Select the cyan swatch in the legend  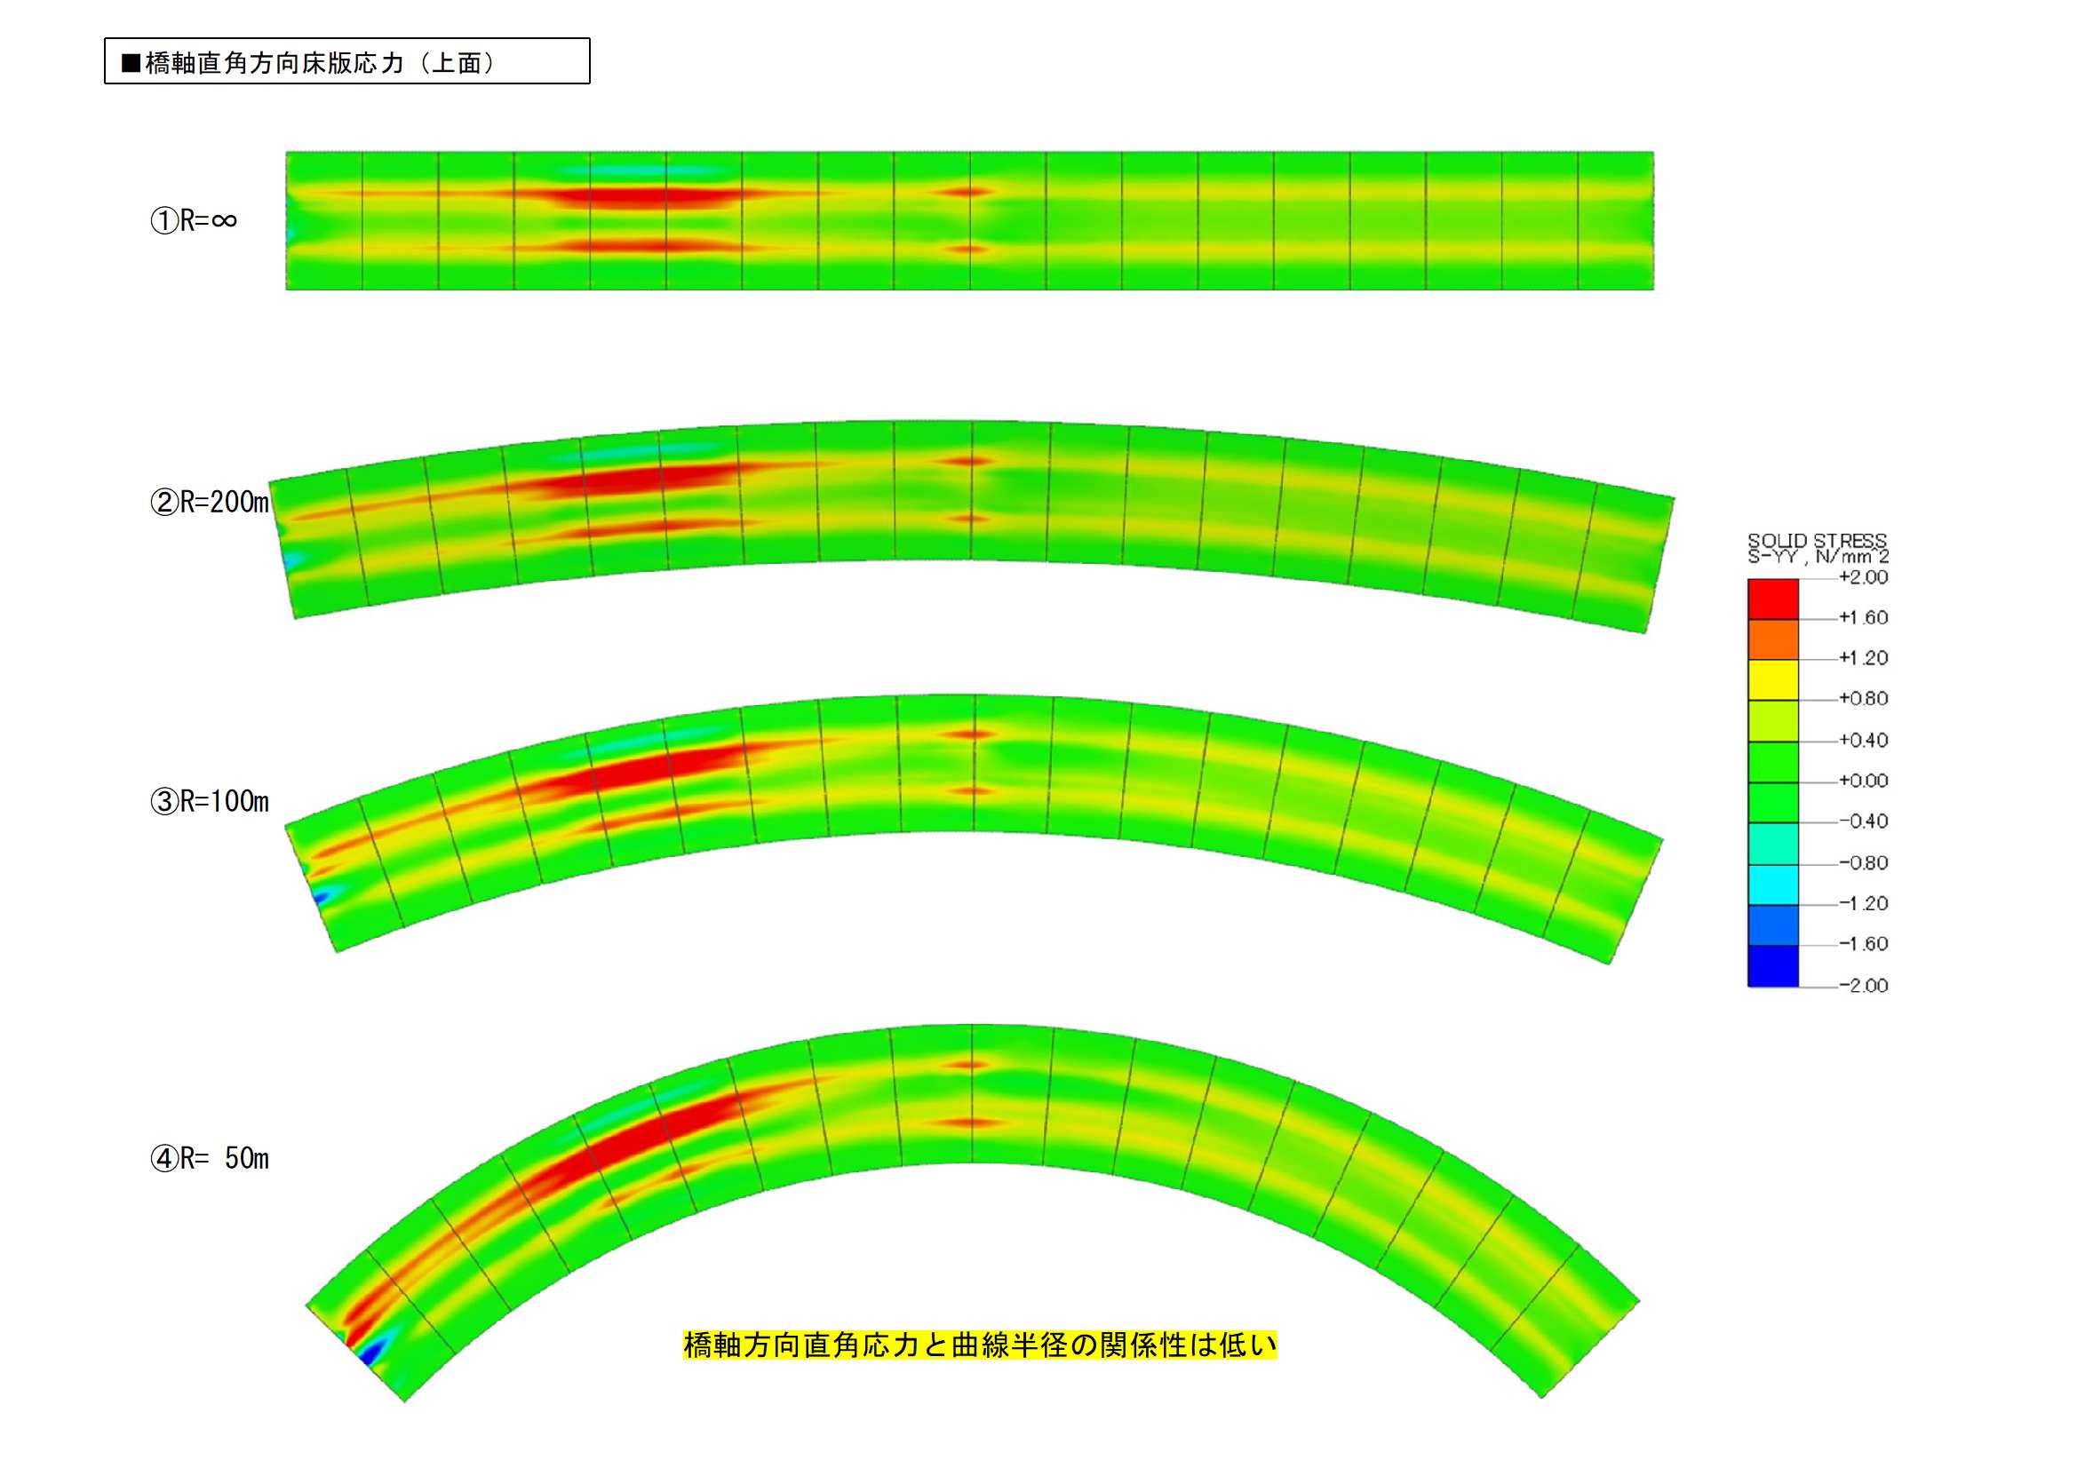[1772, 884]
